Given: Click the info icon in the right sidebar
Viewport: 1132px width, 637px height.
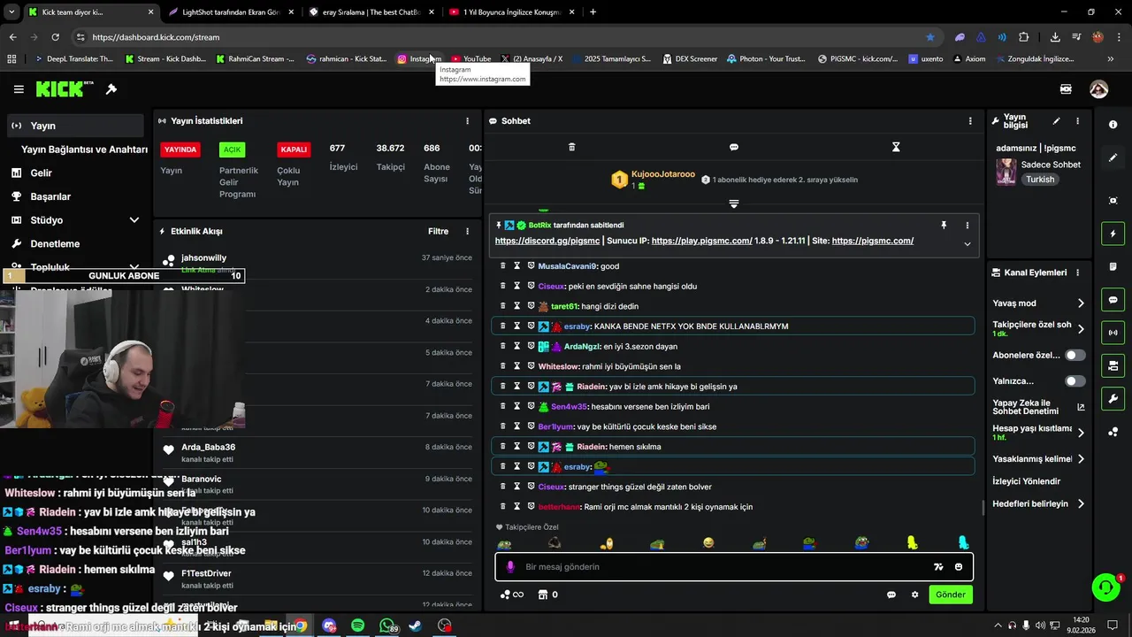Looking at the screenshot, I should coord(1113,125).
